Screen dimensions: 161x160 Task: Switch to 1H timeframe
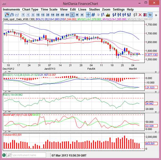click(x=52, y=15)
